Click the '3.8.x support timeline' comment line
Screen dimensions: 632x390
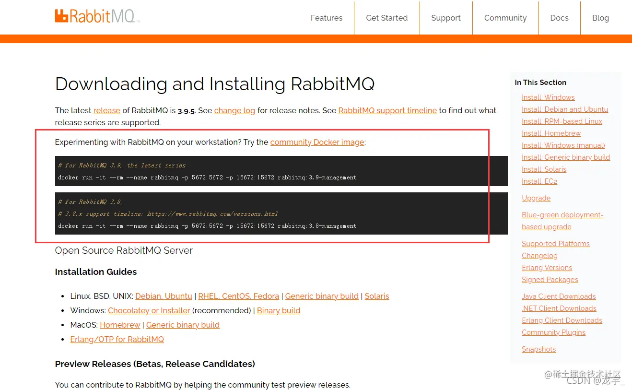coord(168,213)
